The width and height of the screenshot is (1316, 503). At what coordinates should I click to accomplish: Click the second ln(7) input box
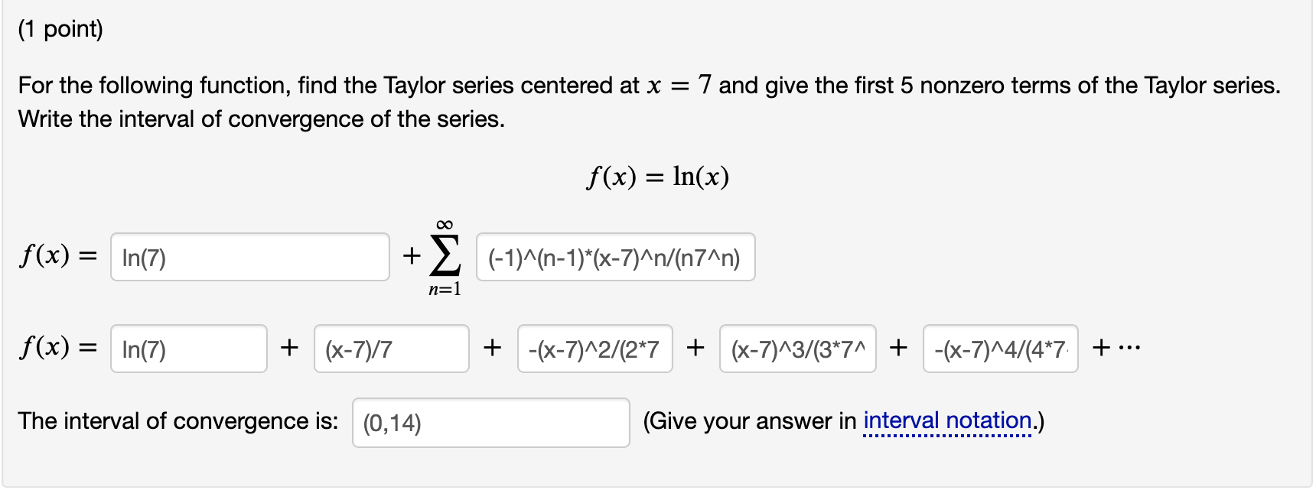[x=187, y=349]
